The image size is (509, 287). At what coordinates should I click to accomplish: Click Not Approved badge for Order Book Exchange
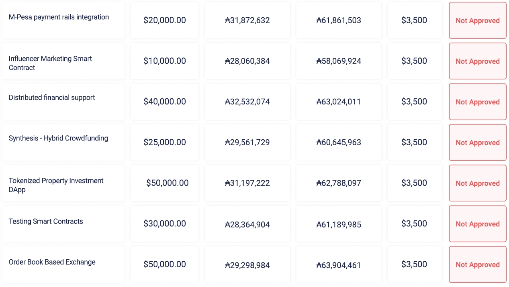477,265
